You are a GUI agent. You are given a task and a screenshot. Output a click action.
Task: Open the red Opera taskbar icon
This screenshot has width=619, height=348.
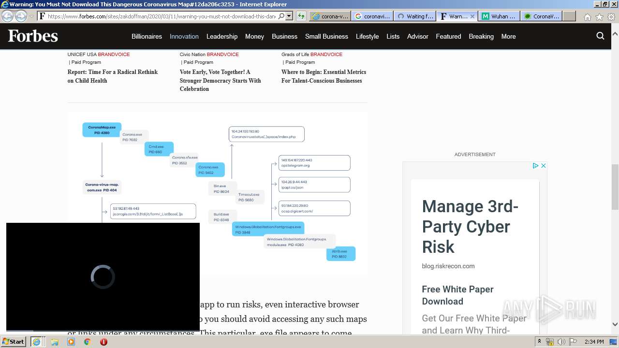[103, 342]
